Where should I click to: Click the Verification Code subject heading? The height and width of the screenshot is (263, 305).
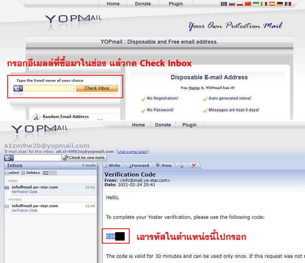(x=130, y=174)
